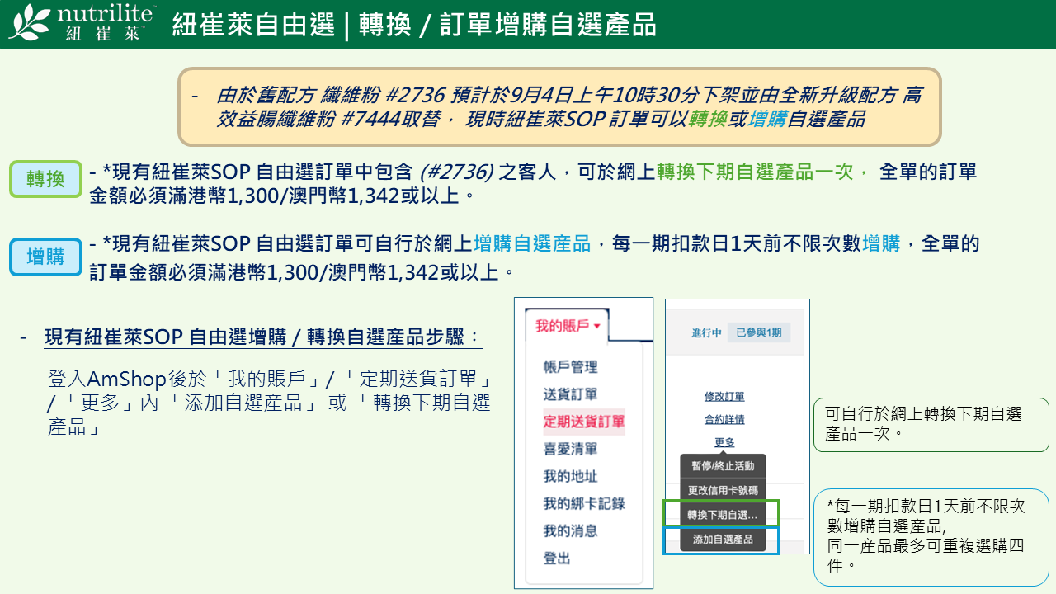
Task: Select 帳戶管理 in account menu
Action: (x=570, y=367)
